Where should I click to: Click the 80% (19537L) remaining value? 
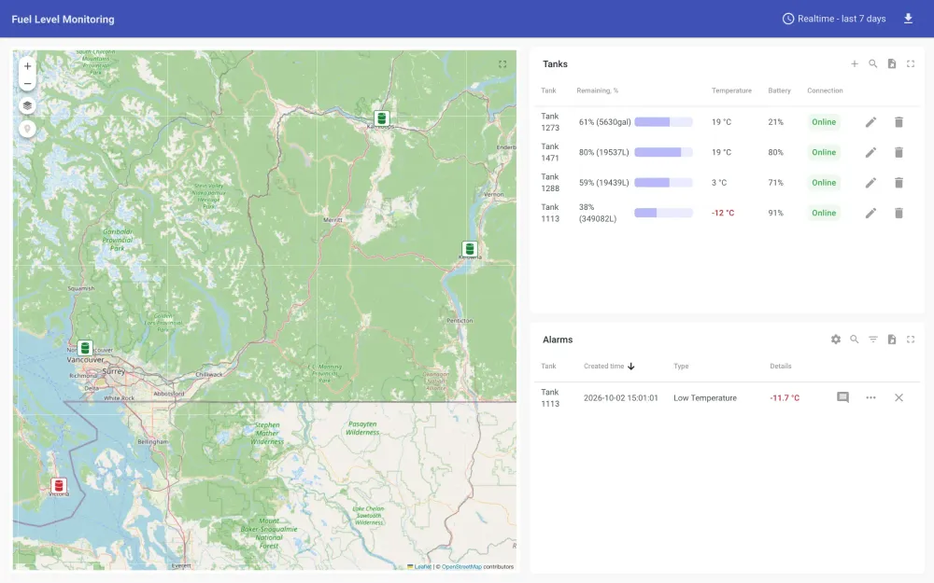604,152
